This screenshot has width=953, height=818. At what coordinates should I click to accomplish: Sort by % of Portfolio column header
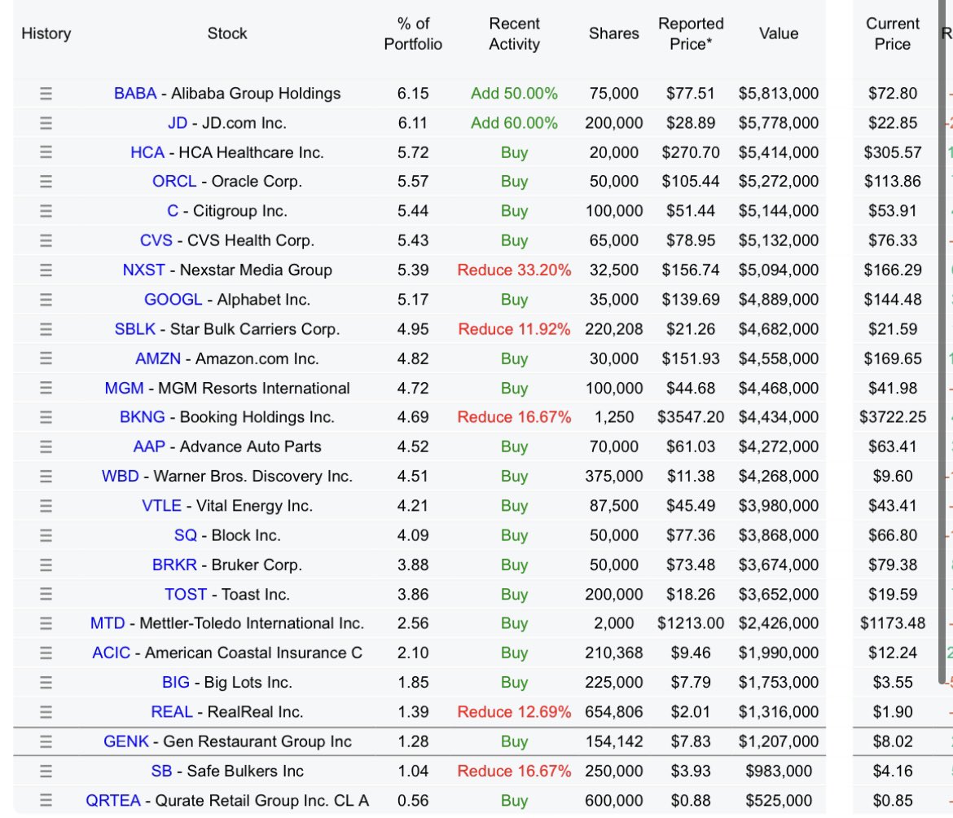[413, 34]
